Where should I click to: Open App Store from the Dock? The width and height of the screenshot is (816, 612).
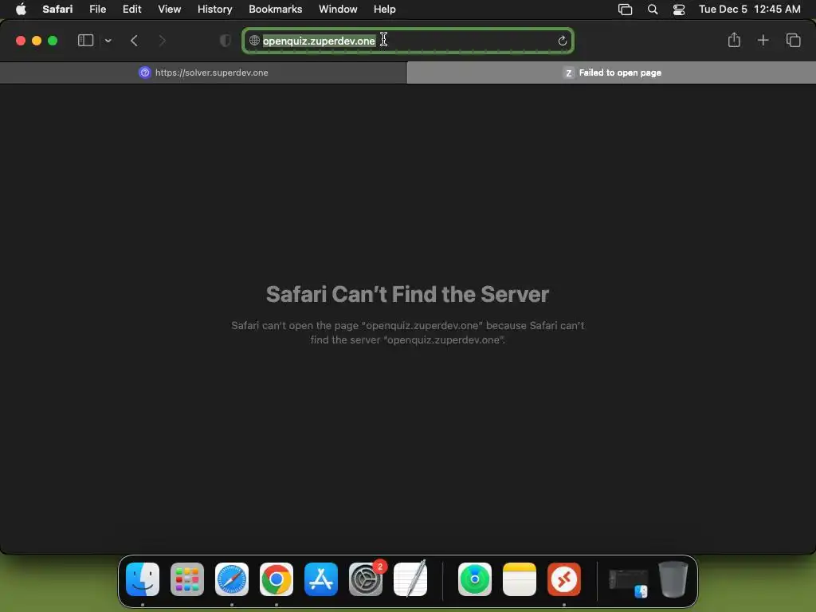click(321, 579)
